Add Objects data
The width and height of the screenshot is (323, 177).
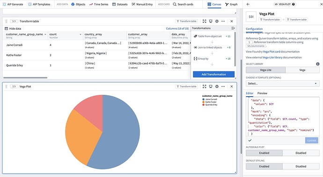point(78,4)
